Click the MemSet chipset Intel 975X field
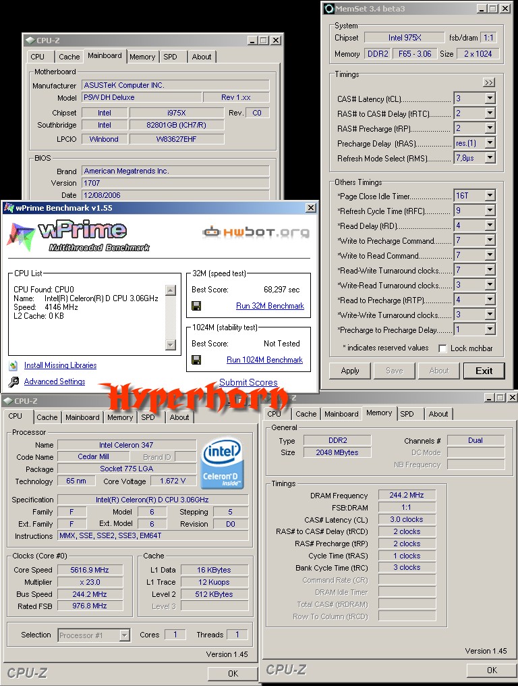The image size is (518, 686). 405,38
